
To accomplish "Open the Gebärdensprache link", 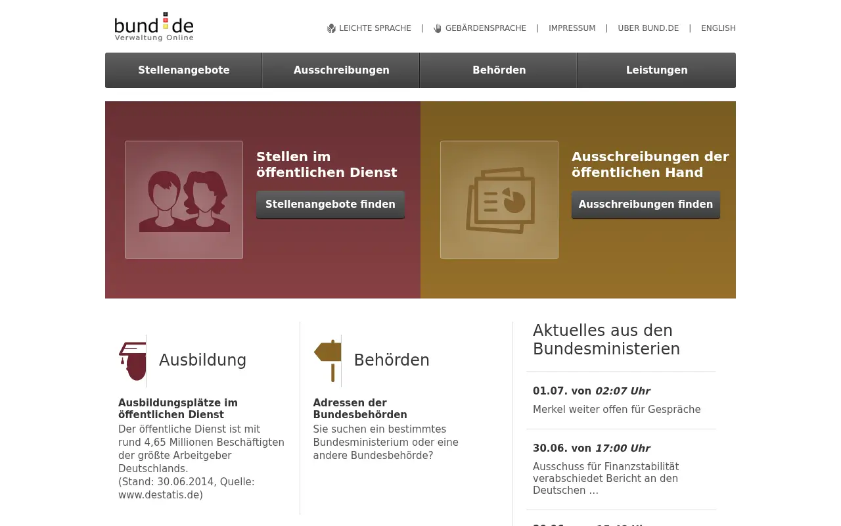I will [x=486, y=28].
